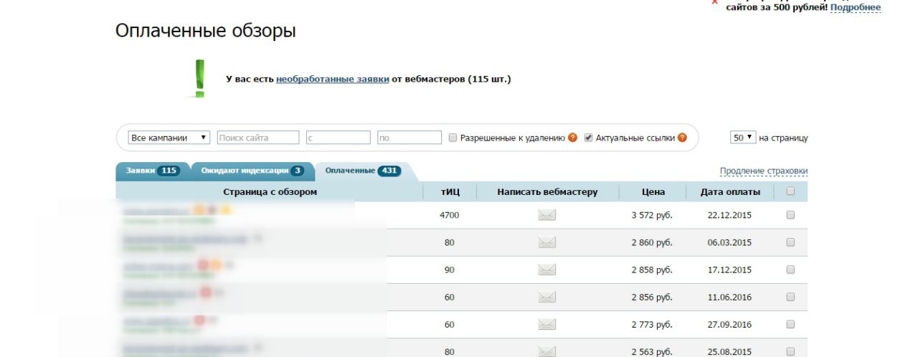Tick the select-all checkbox in table header

tap(790, 191)
